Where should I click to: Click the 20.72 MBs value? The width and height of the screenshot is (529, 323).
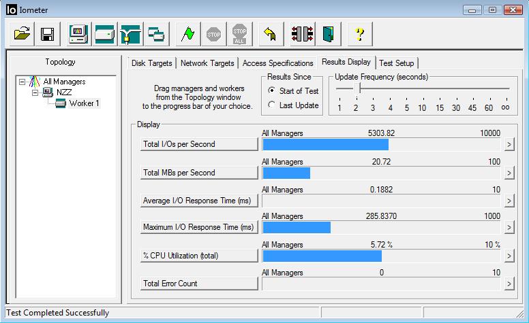381,162
